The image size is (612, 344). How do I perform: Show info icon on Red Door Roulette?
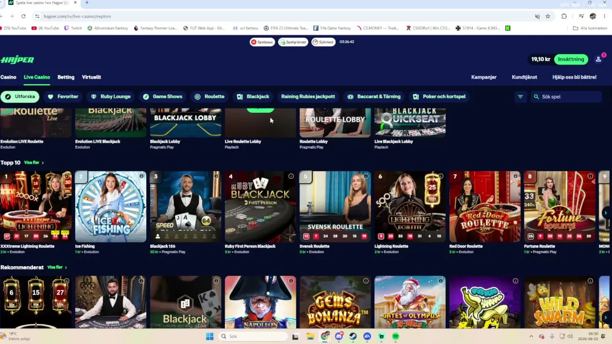pyautogui.click(x=515, y=176)
